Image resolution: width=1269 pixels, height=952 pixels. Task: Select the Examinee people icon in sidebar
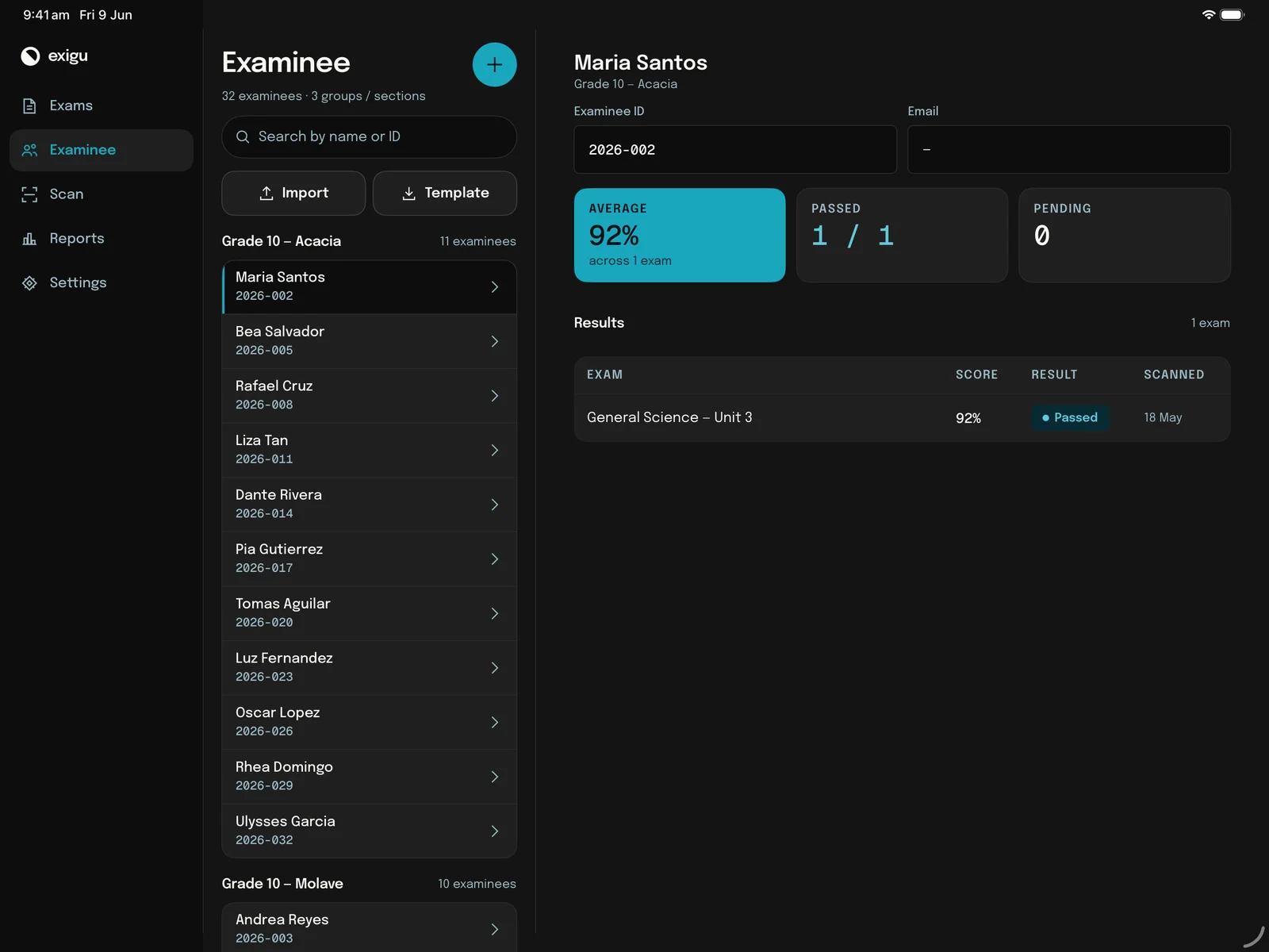(29, 150)
